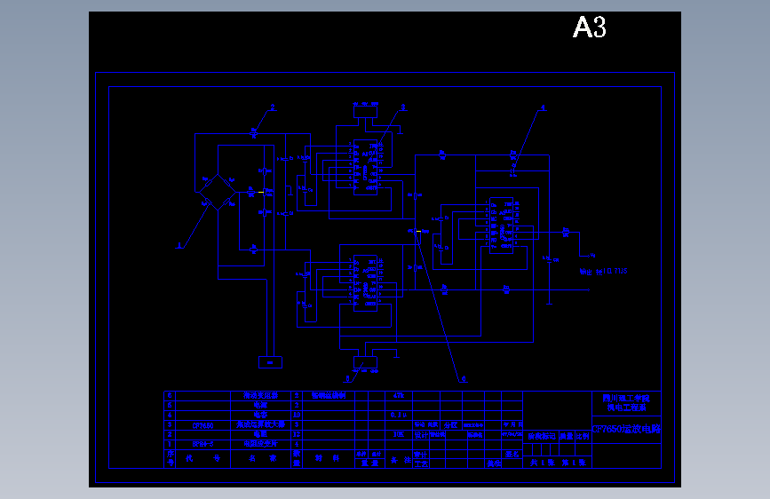Click the 备注 column header in the title block
770x499 pixels.
pos(401,460)
